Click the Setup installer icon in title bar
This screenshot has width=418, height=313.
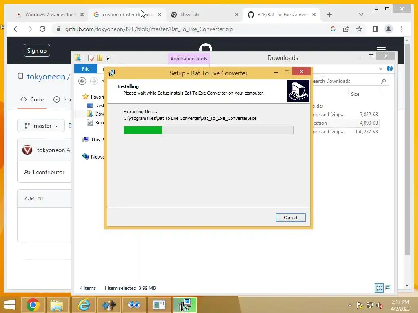point(112,73)
